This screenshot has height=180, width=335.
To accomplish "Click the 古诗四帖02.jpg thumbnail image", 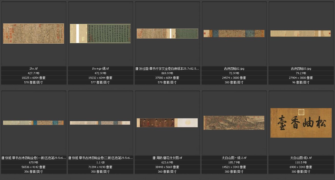I will coord(234,33).
